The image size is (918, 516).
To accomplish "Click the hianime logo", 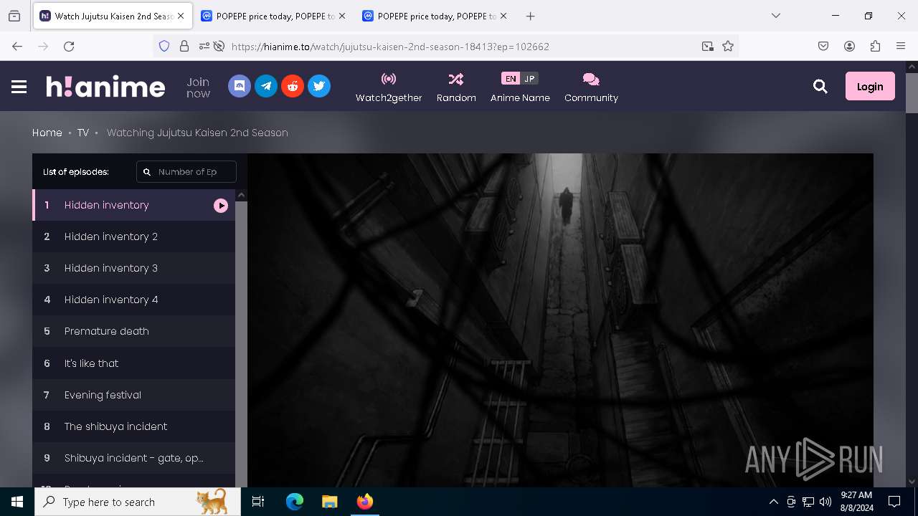I will coord(106,87).
